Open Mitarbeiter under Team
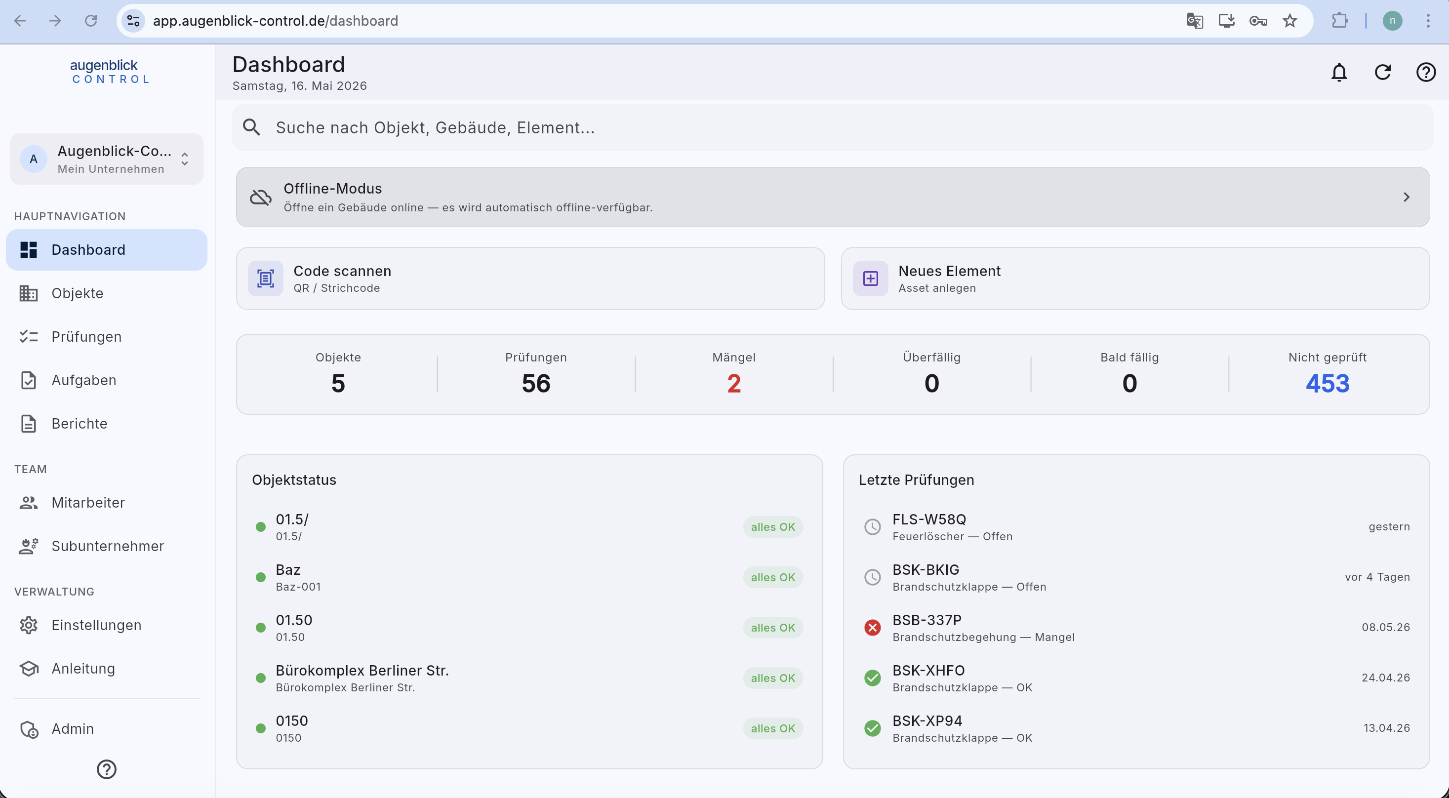The height and width of the screenshot is (798, 1449). (x=106, y=502)
